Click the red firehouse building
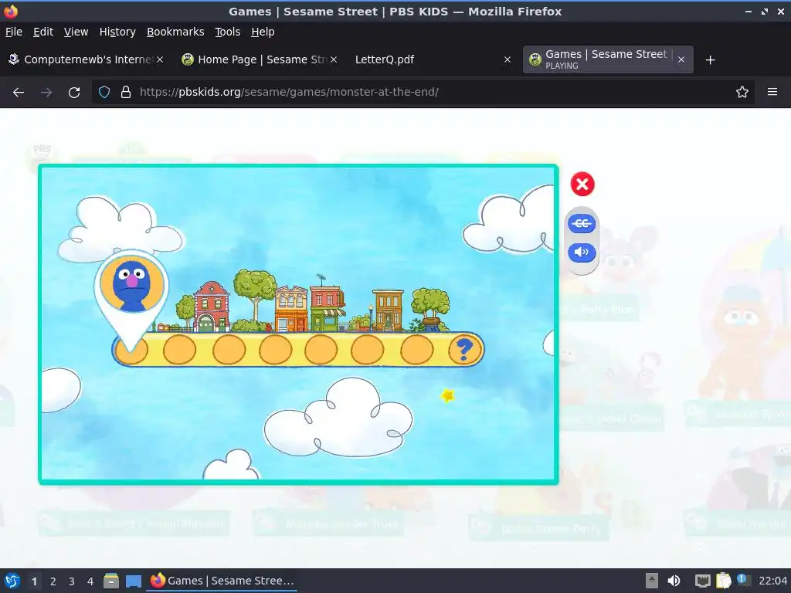The height and width of the screenshot is (593, 791). [212, 307]
